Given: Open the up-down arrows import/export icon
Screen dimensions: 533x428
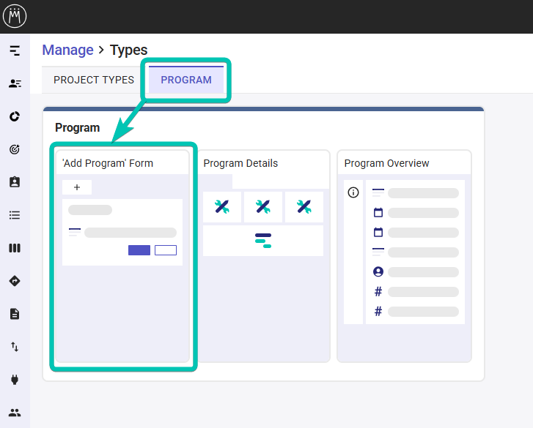Looking at the screenshot, I should (15, 347).
